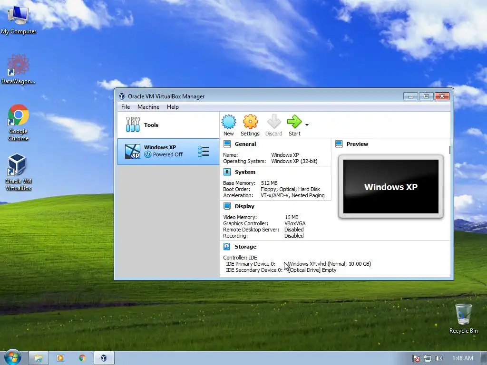Click the Preview section monitor icon
The width and height of the screenshot is (487, 365).
tap(339, 144)
